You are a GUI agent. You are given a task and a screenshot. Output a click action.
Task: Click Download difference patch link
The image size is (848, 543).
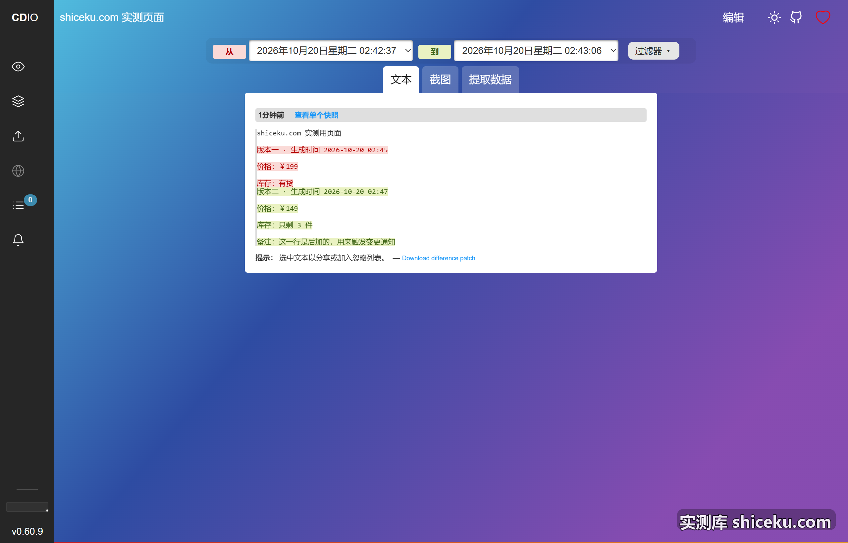pyautogui.click(x=438, y=258)
